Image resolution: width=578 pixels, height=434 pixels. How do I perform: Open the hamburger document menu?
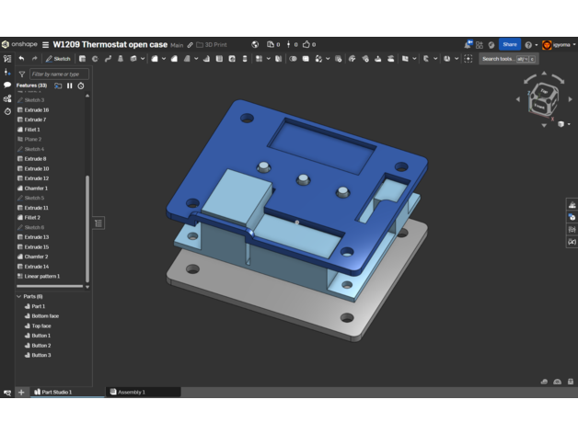click(x=46, y=44)
